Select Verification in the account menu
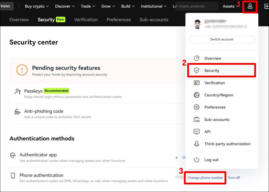This screenshot has height=192, width=269. click(222, 83)
